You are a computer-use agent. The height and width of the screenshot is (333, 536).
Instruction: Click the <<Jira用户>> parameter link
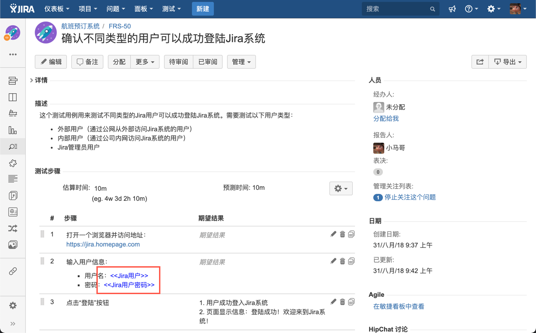coord(129,275)
